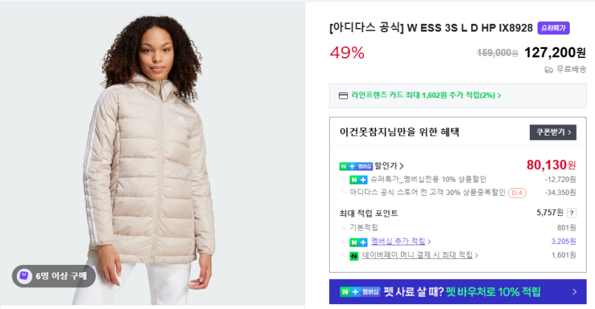Click the 슈퍼특가 purple badge

click(x=553, y=28)
